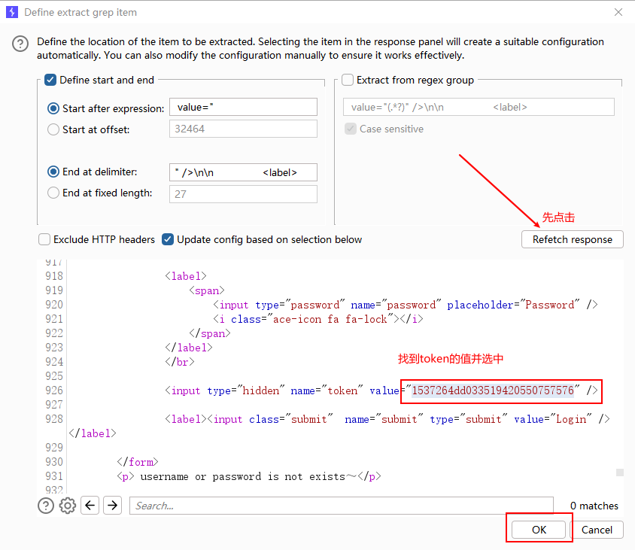Click the help icon beside the description text
Screen dimensions: 635x550
tap(20, 44)
